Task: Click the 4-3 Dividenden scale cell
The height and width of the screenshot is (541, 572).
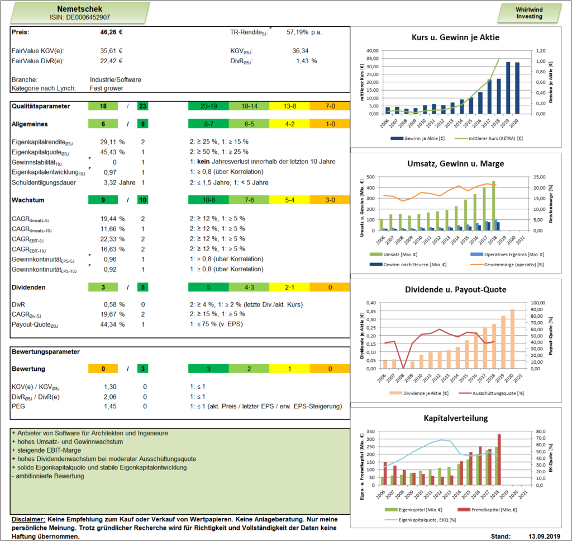Action: pos(249,288)
